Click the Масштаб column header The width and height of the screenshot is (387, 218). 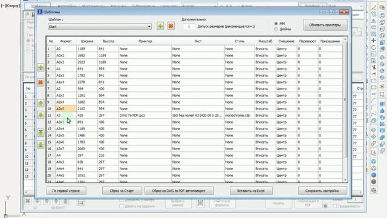pos(265,41)
